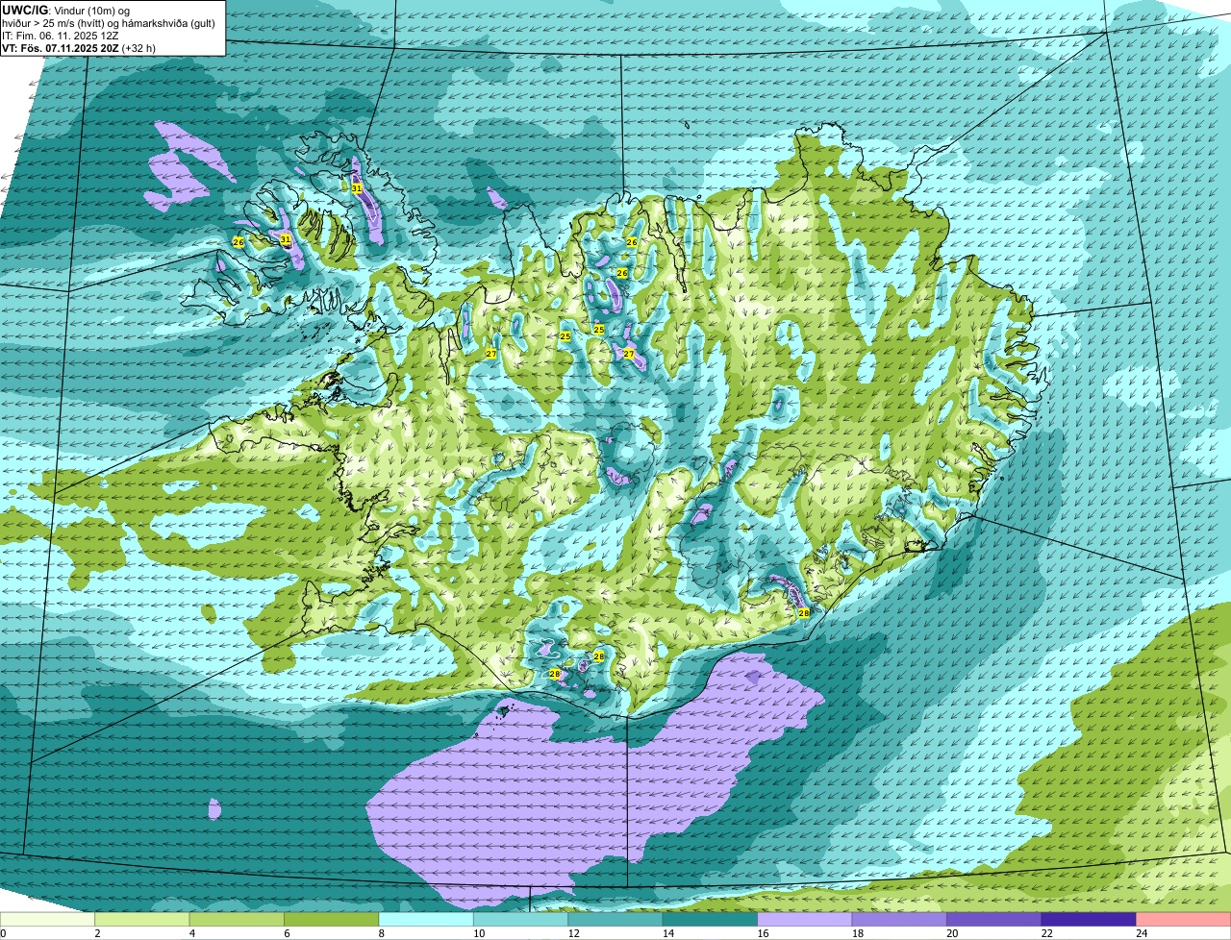Click the yellow 28 gust marker in southeast Iceland
The image size is (1231, 940).
[x=804, y=612]
